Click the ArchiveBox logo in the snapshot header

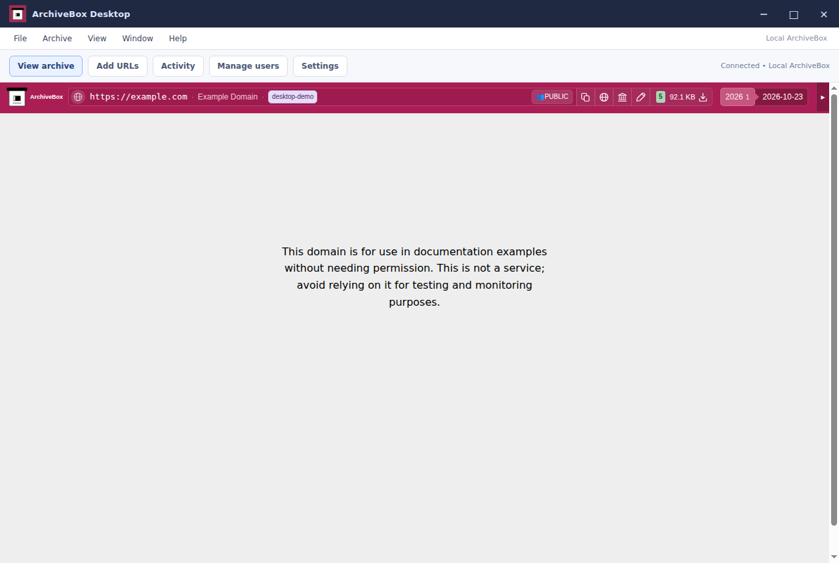pos(17,97)
